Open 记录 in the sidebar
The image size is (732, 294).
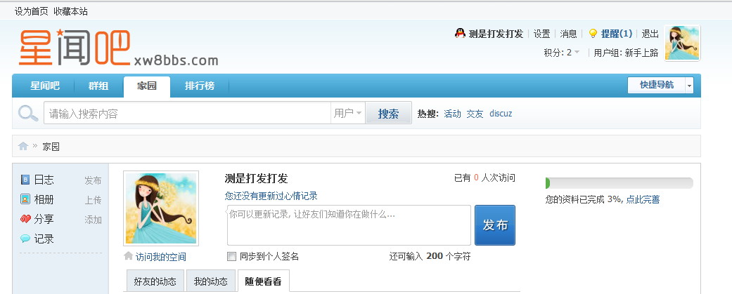click(44, 239)
